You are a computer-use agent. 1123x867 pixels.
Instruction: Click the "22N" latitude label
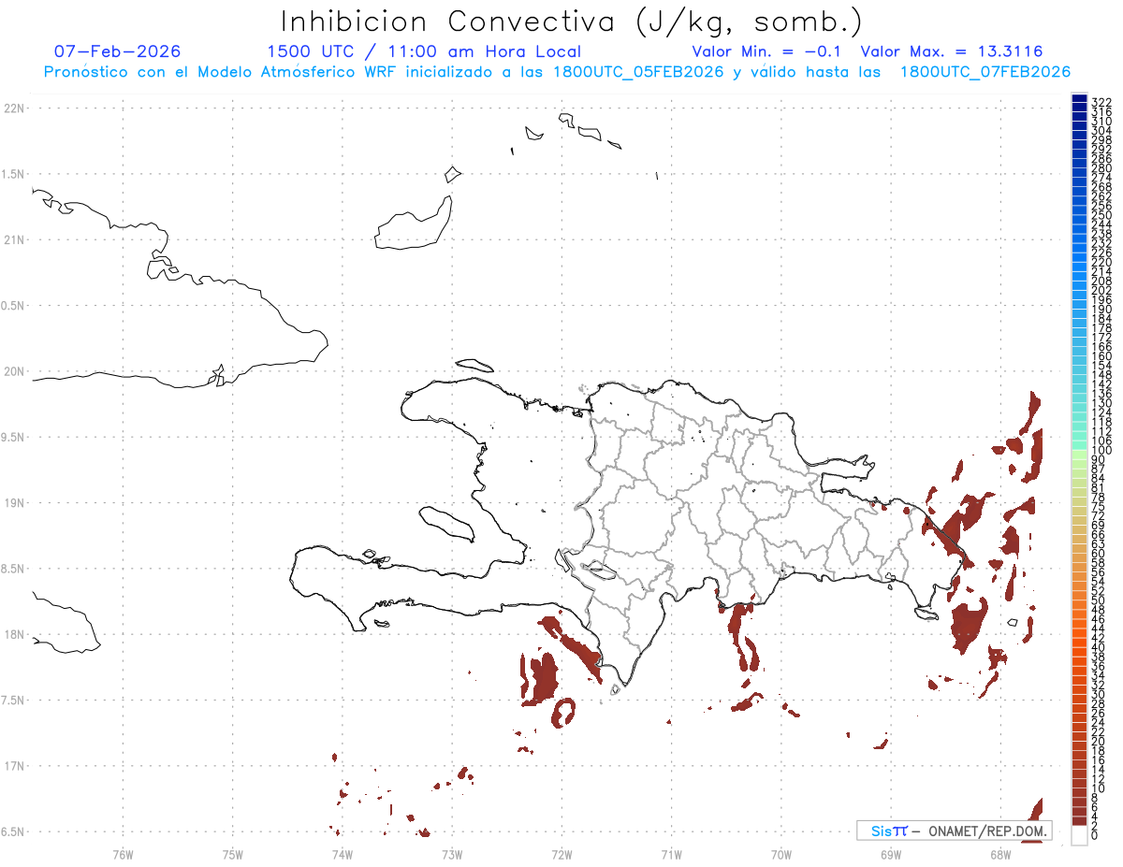coord(14,108)
